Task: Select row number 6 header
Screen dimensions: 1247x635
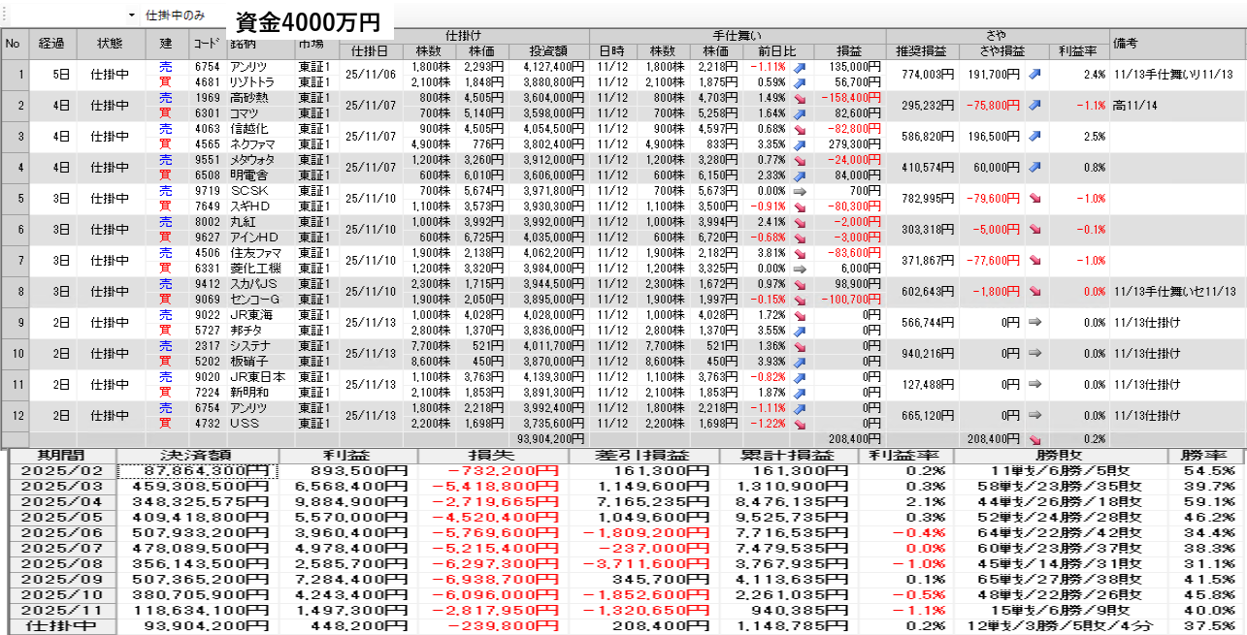Action: click(x=15, y=229)
